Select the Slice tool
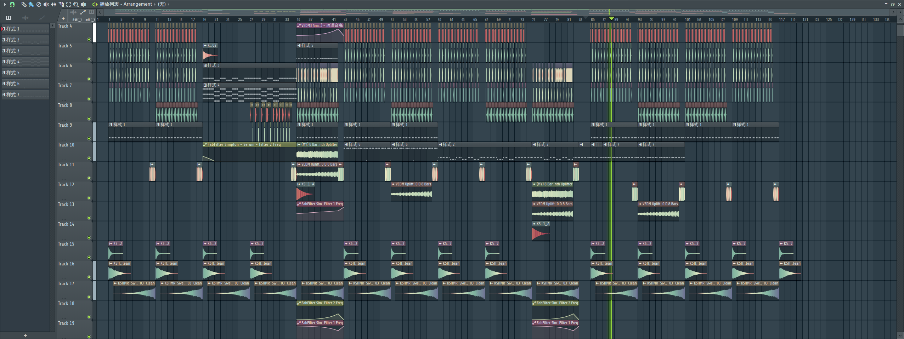Image resolution: width=904 pixels, height=339 pixels. pos(61,4)
